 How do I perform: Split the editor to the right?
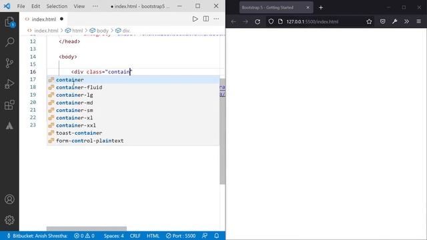206,19
